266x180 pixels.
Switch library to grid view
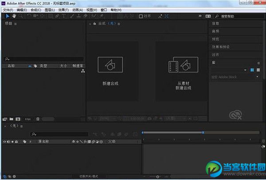tap(252, 70)
